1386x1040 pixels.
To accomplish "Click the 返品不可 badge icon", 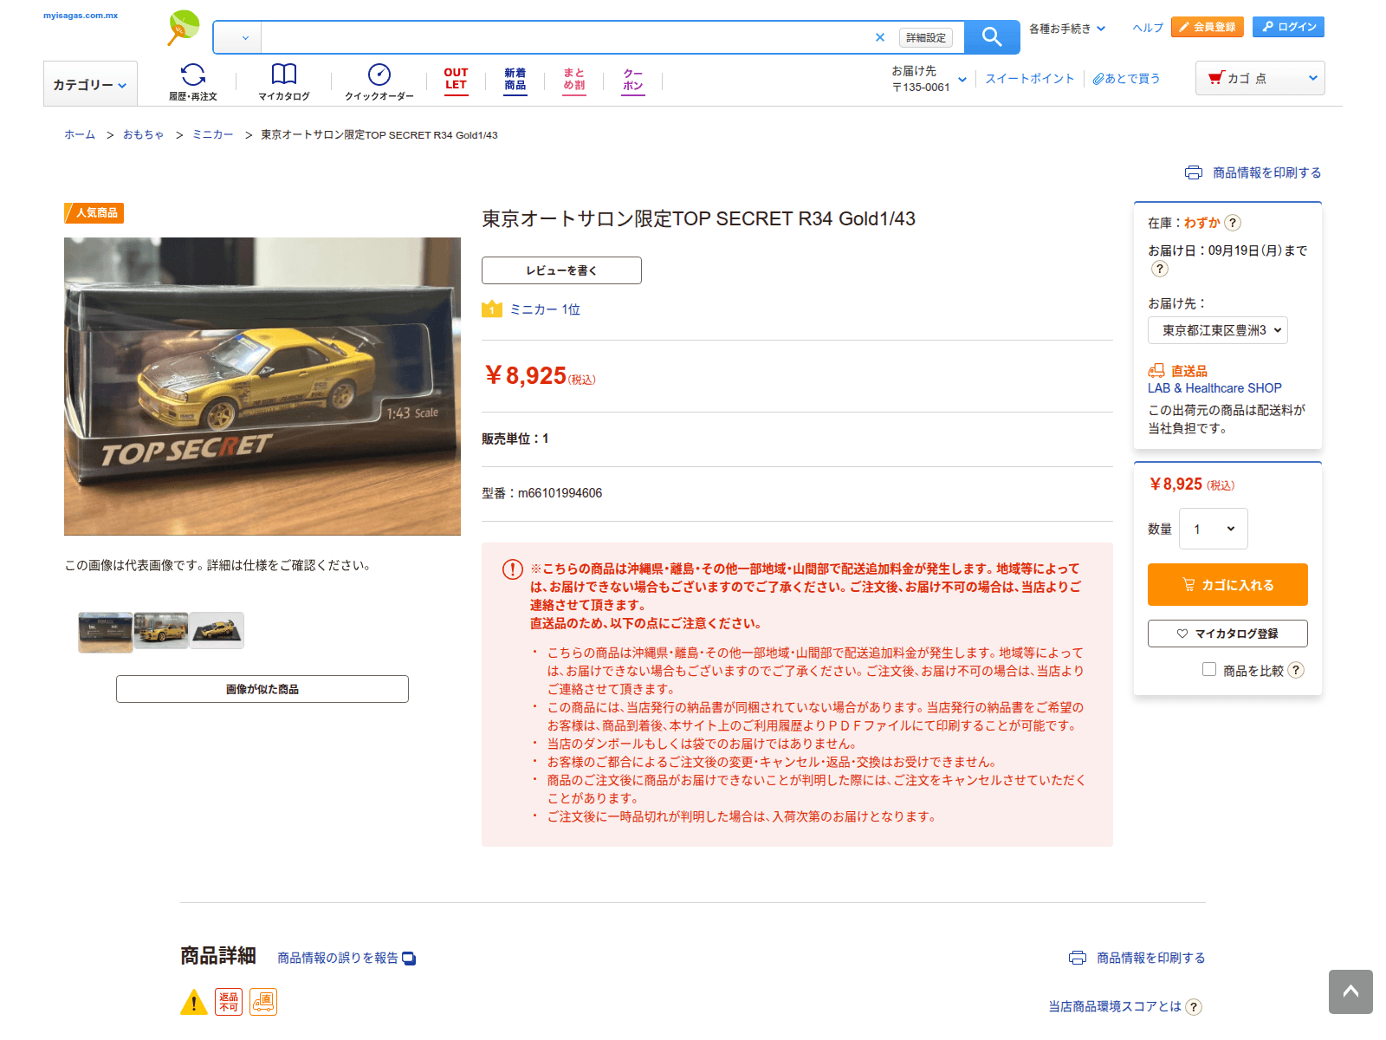I will point(229,1002).
